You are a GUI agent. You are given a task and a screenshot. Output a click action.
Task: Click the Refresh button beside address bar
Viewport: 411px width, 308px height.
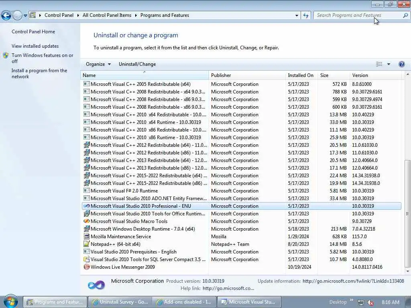point(305,16)
